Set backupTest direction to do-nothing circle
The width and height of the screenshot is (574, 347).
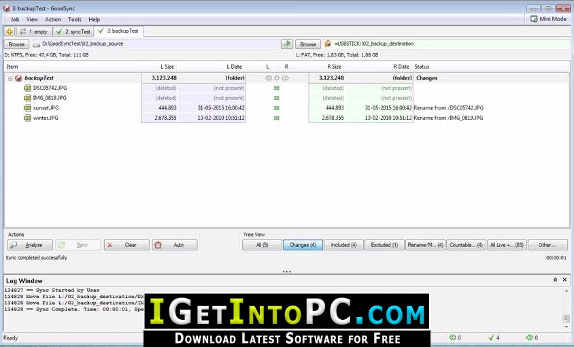(x=277, y=78)
